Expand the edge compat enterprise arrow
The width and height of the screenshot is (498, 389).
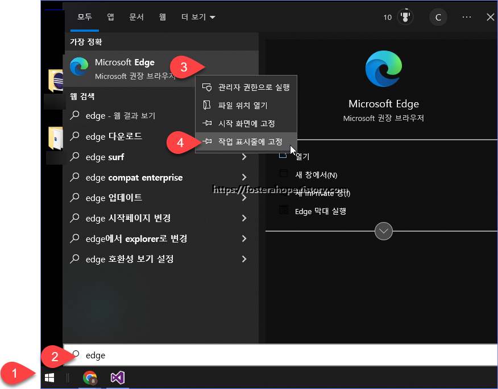click(x=244, y=177)
